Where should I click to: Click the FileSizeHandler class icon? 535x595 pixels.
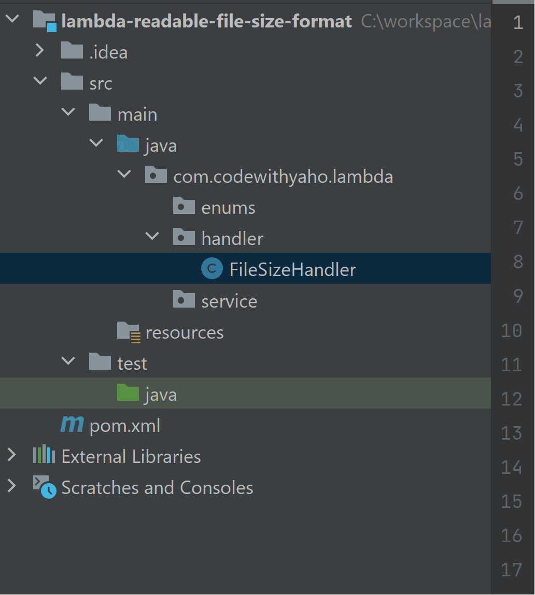(212, 269)
